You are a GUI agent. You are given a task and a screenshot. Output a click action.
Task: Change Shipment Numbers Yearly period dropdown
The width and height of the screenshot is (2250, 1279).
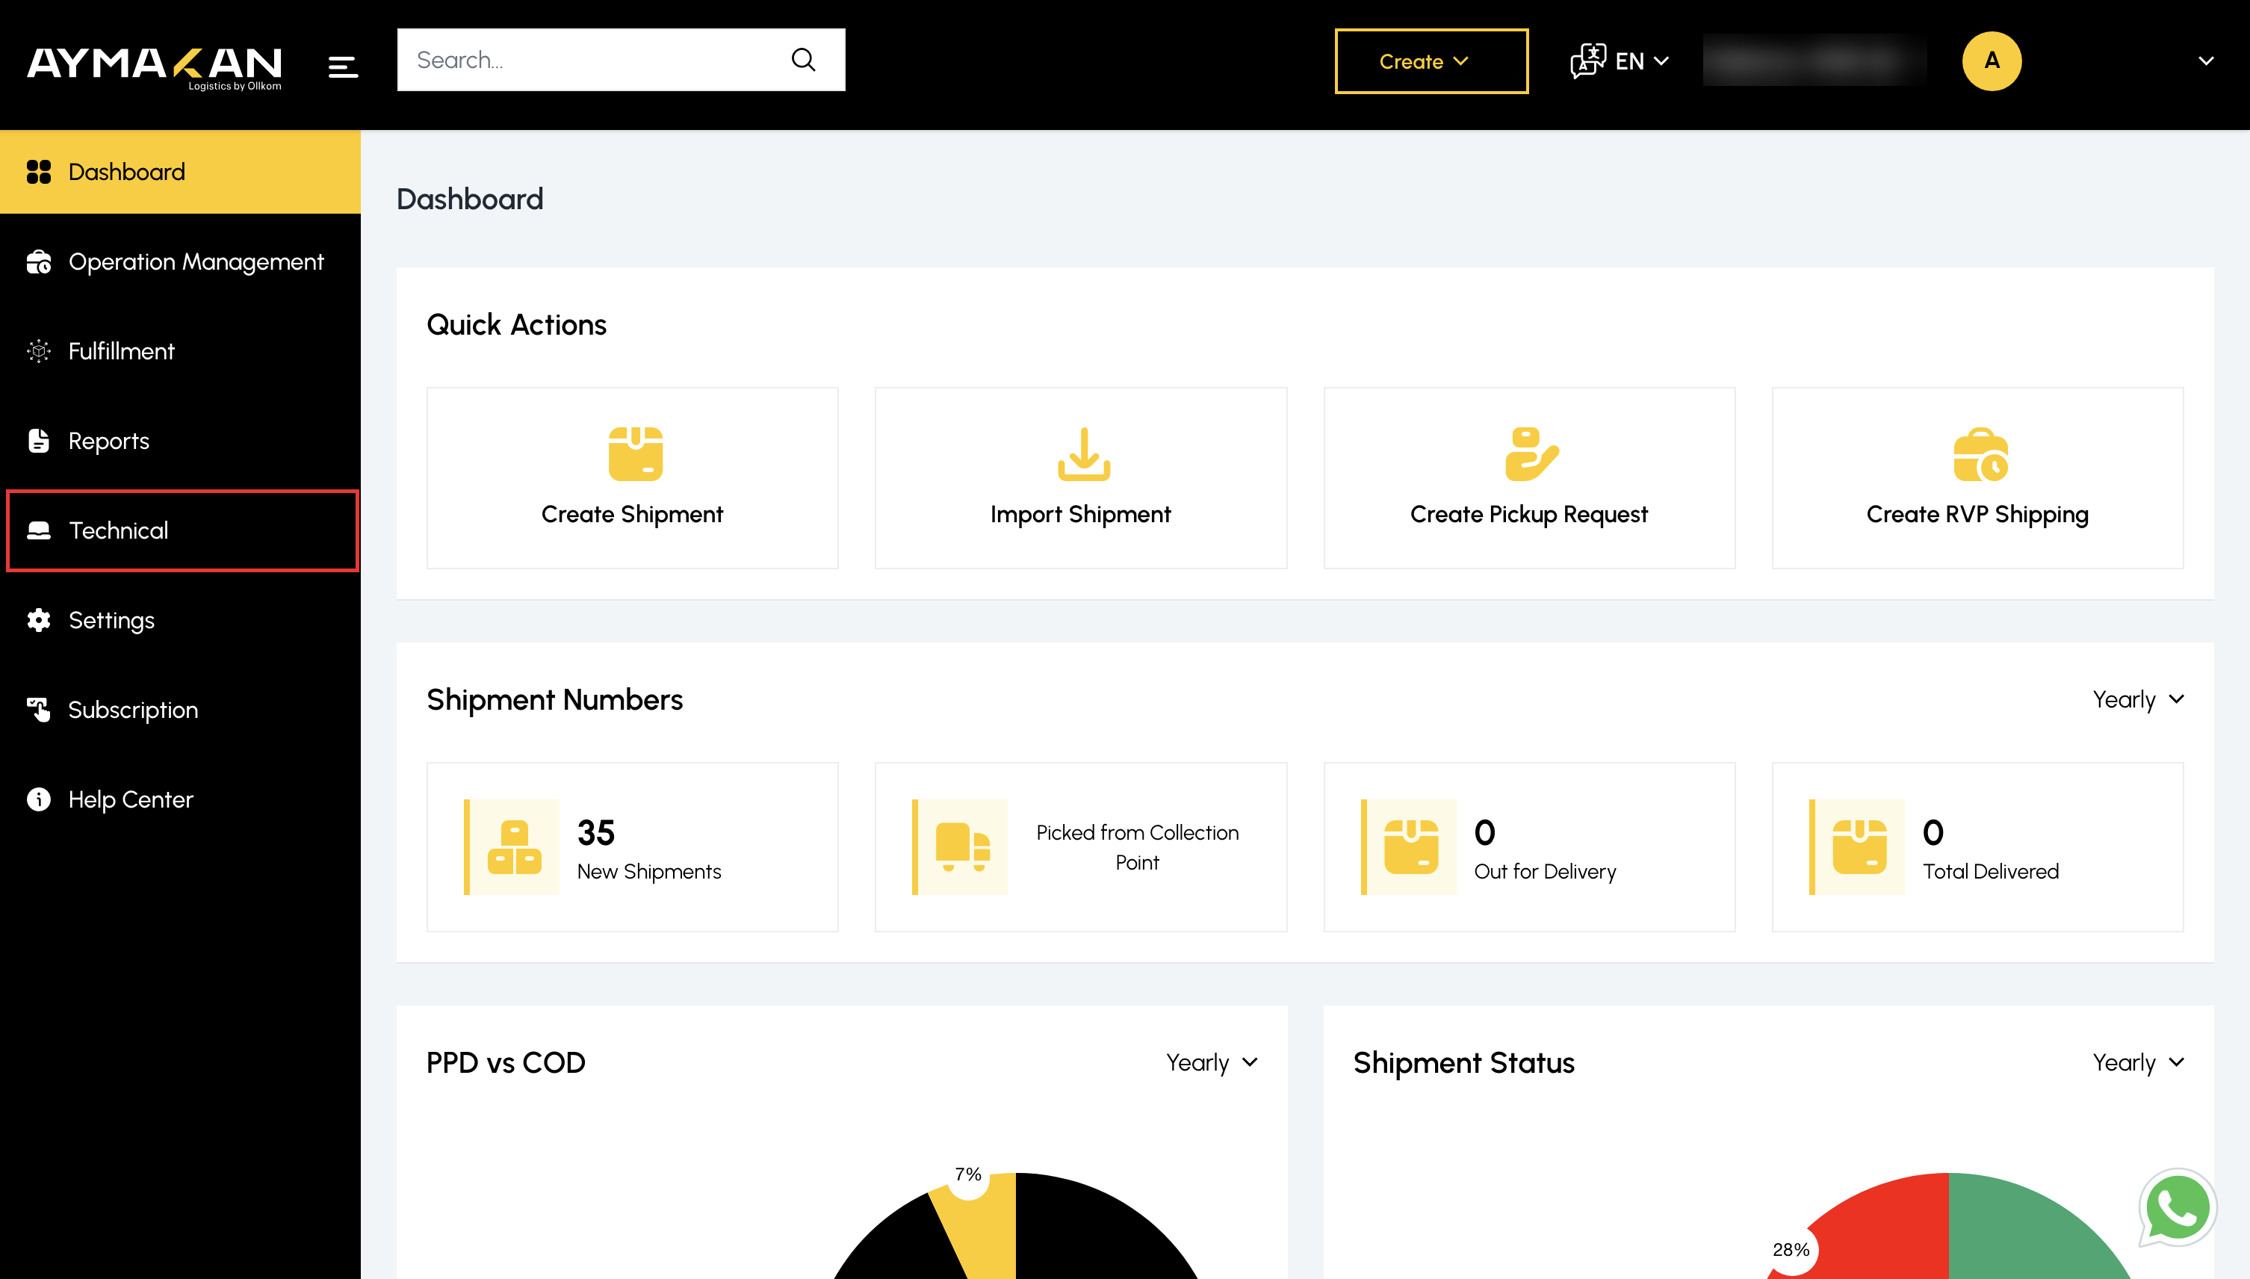[2138, 699]
